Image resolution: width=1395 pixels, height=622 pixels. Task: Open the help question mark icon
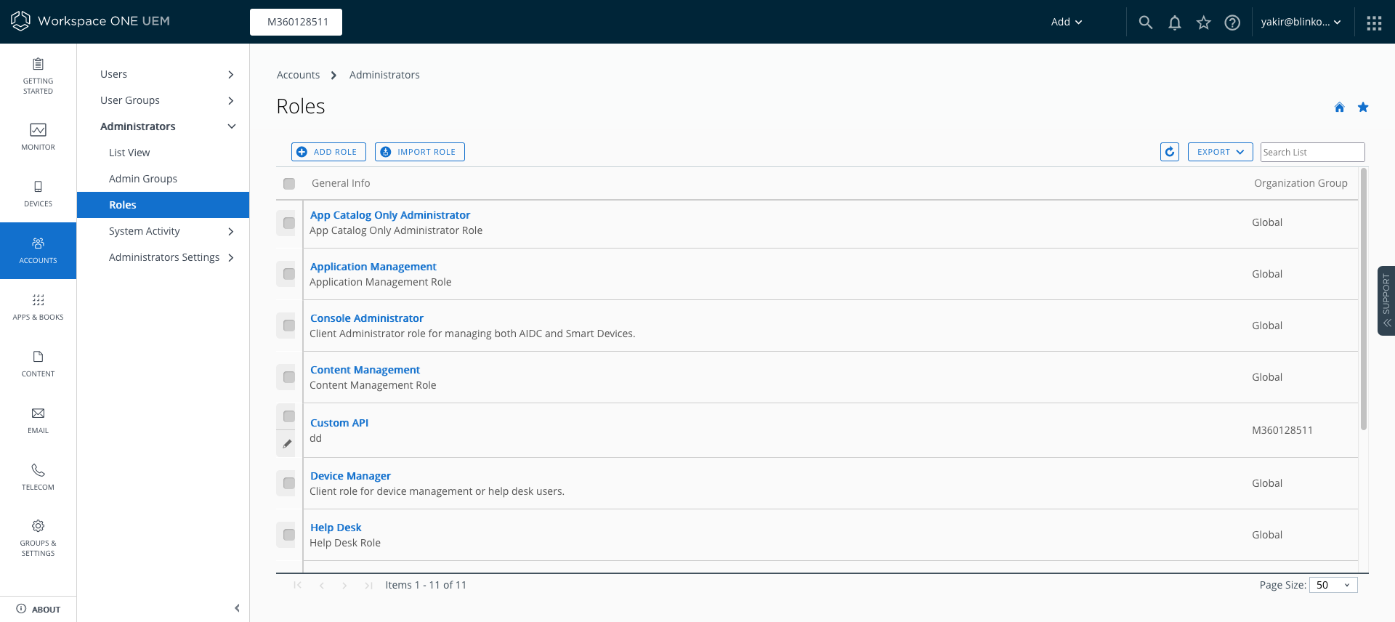(1232, 22)
